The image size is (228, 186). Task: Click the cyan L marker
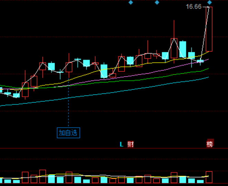[122, 144]
